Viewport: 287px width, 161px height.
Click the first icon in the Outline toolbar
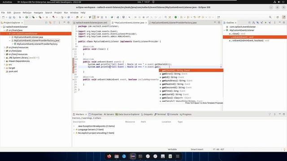[x=249, y=23]
